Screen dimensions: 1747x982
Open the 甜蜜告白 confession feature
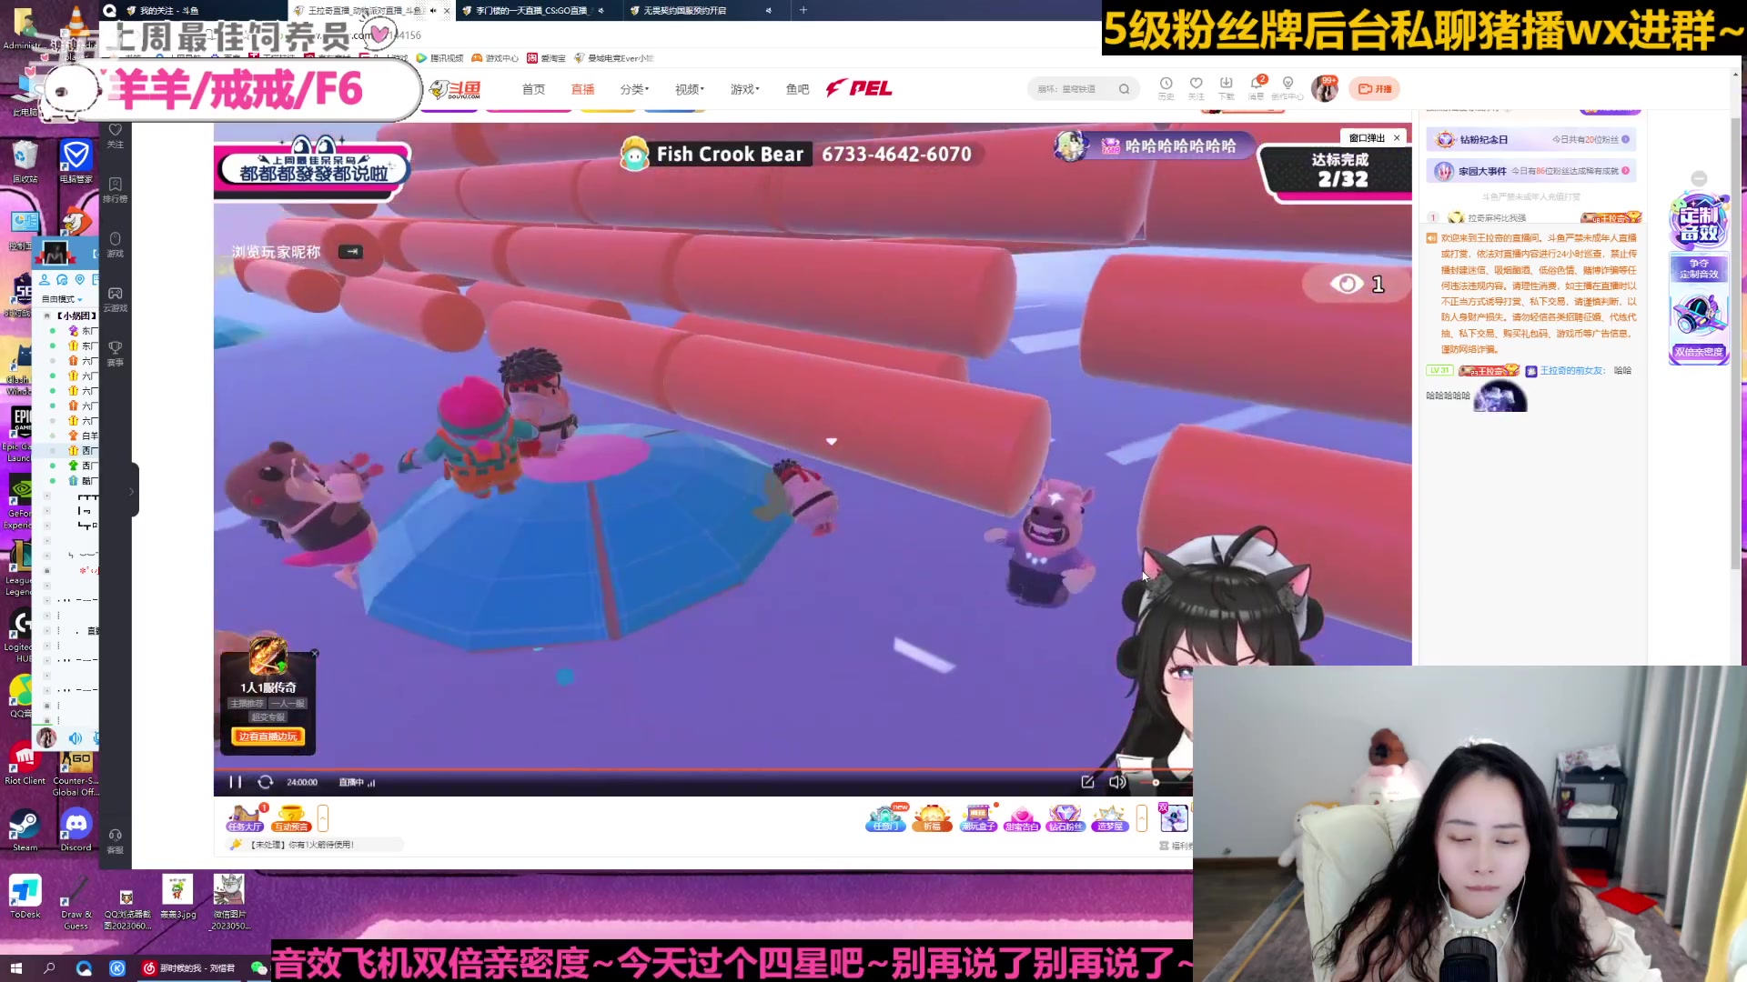point(1022,817)
